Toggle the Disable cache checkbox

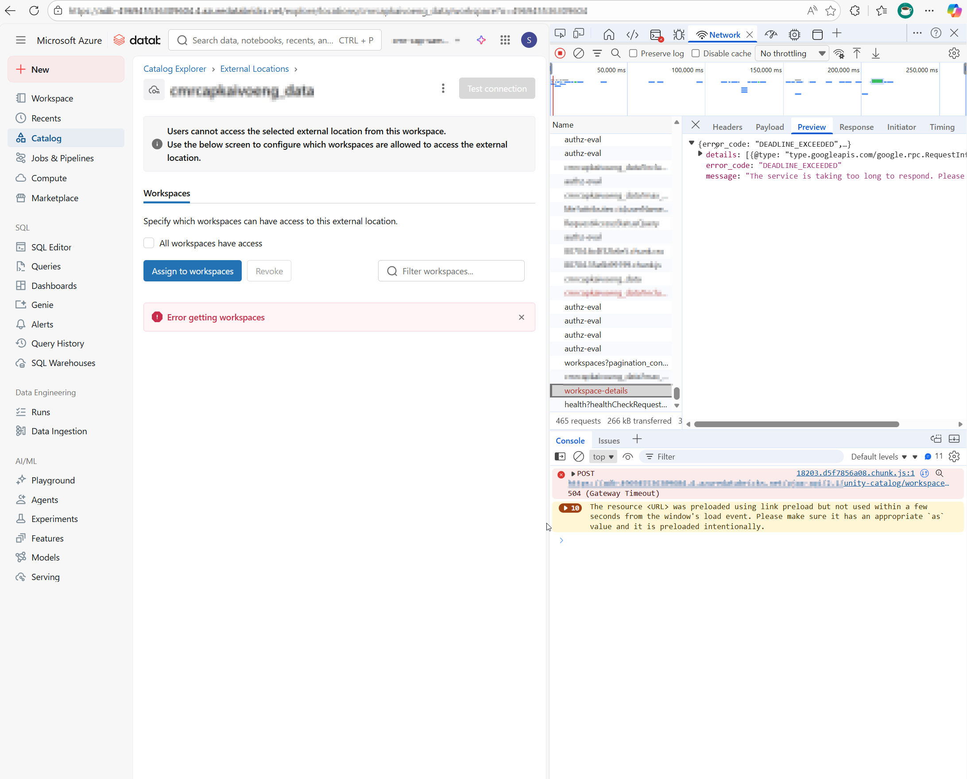(x=696, y=54)
